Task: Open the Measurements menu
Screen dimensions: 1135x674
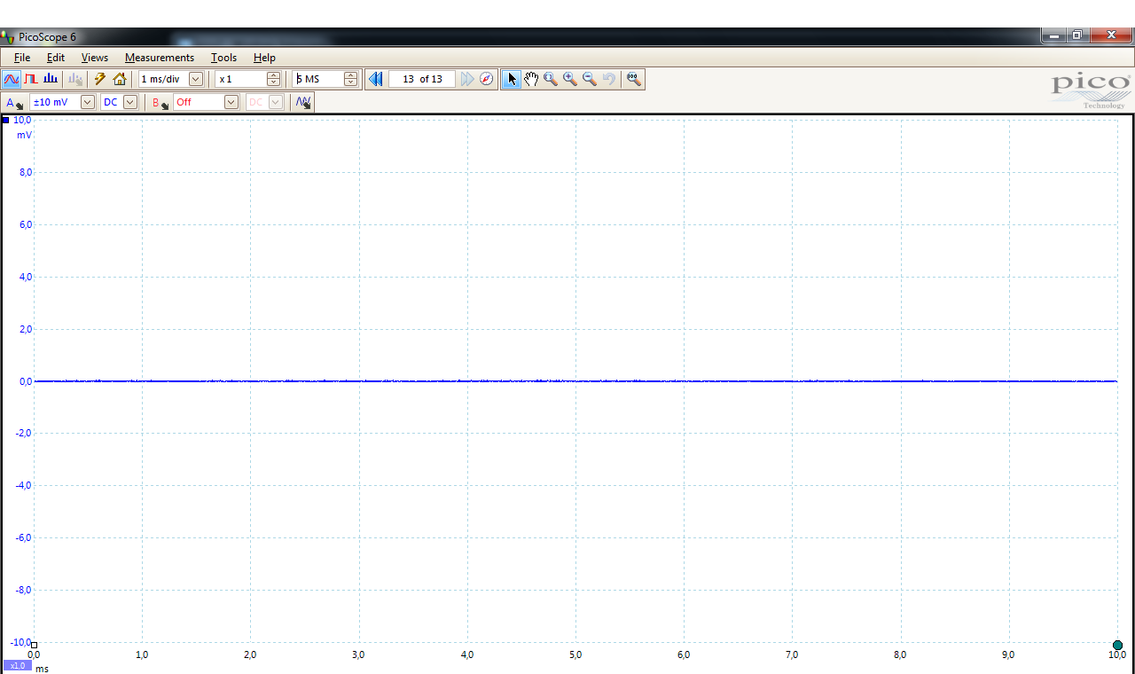Action: pyautogui.click(x=159, y=58)
